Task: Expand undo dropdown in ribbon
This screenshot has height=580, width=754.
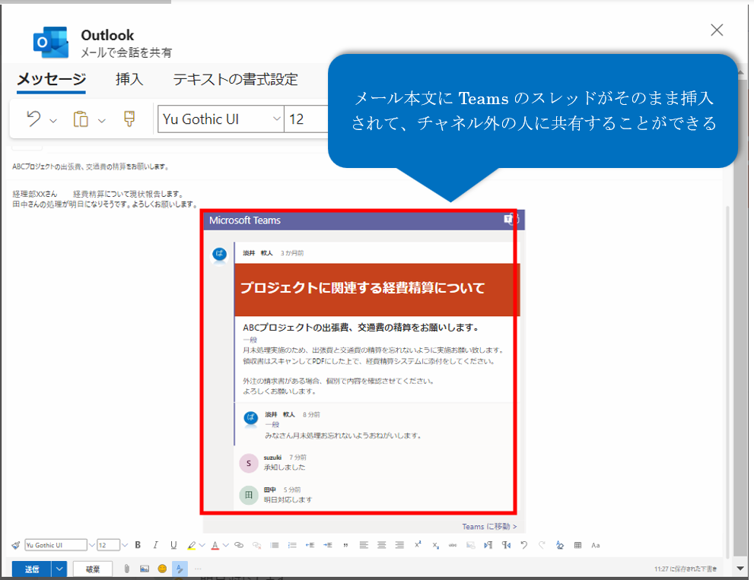Action: [53, 121]
